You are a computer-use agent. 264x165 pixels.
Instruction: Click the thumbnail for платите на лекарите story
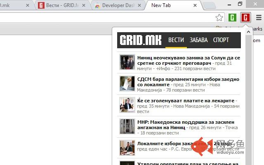tap(127, 105)
